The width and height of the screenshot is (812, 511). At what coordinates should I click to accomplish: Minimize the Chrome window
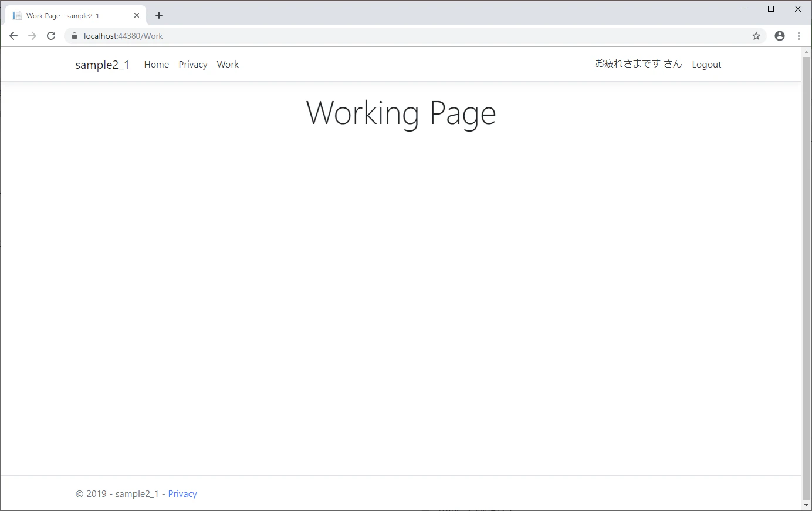(x=744, y=9)
